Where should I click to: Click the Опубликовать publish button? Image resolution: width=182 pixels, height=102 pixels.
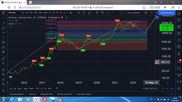point(167,13)
